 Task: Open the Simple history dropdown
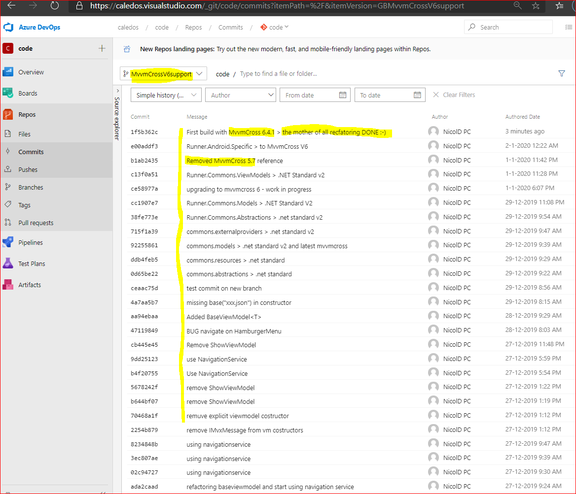(166, 95)
